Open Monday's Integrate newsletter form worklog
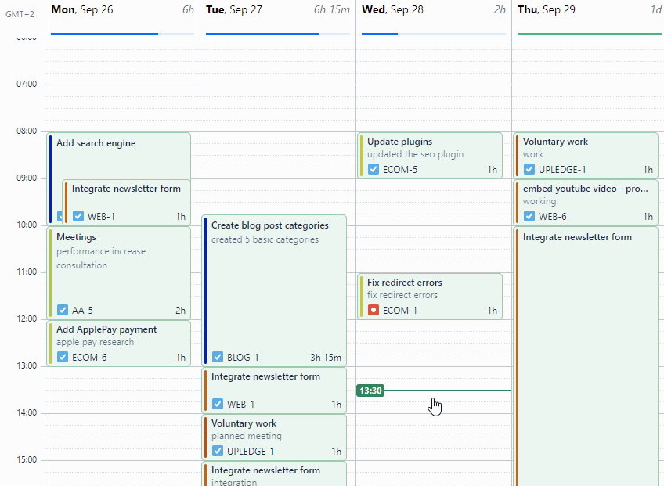Viewport: 664px width, 486px height. coord(127,203)
